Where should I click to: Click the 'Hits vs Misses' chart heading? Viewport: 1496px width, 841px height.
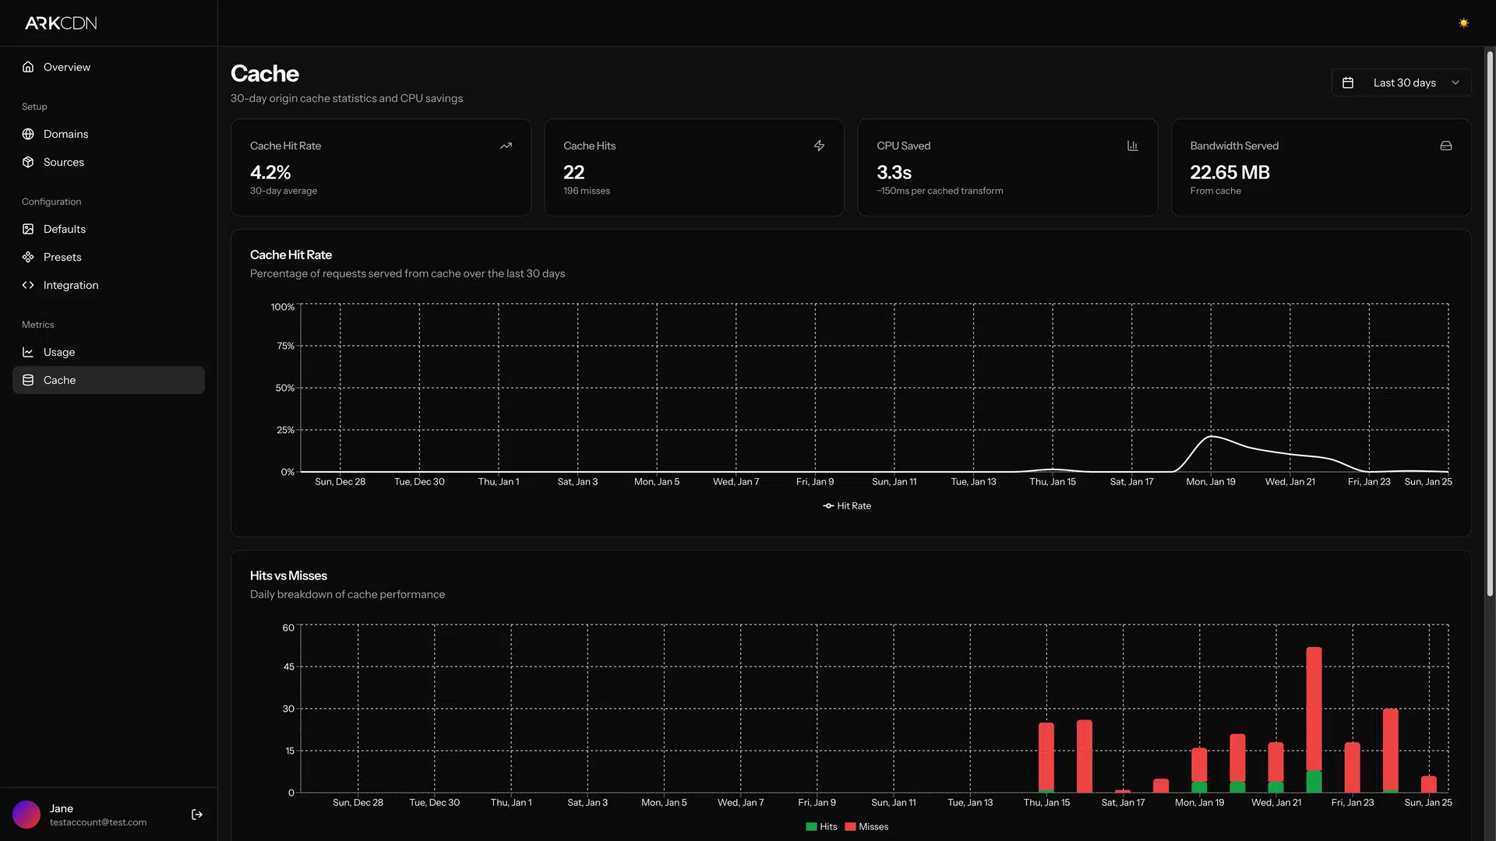click(288, 575)
